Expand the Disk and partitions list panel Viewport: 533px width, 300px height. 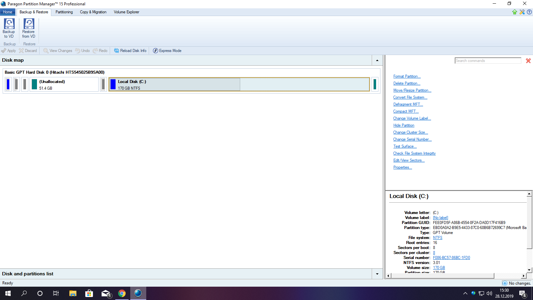377,274
